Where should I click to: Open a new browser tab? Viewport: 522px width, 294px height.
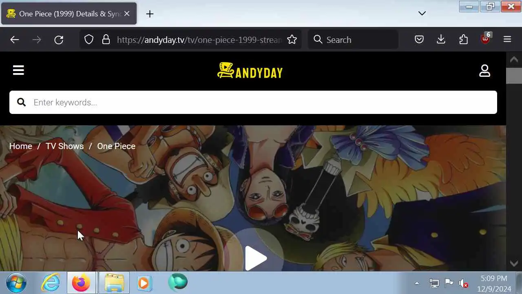click(x=150, y=14)
